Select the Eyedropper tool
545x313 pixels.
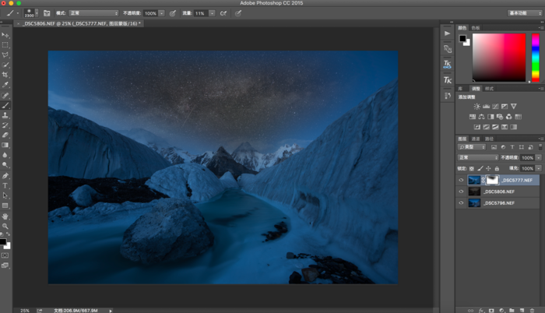5,86
